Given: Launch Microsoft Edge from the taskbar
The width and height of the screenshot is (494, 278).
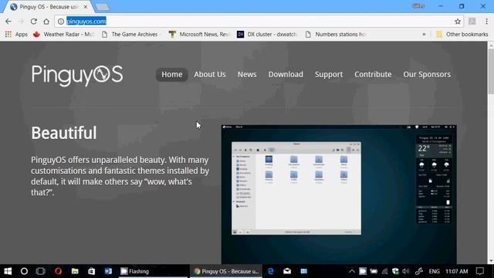Looking at the screenshot, I should (x=271, y=271).
